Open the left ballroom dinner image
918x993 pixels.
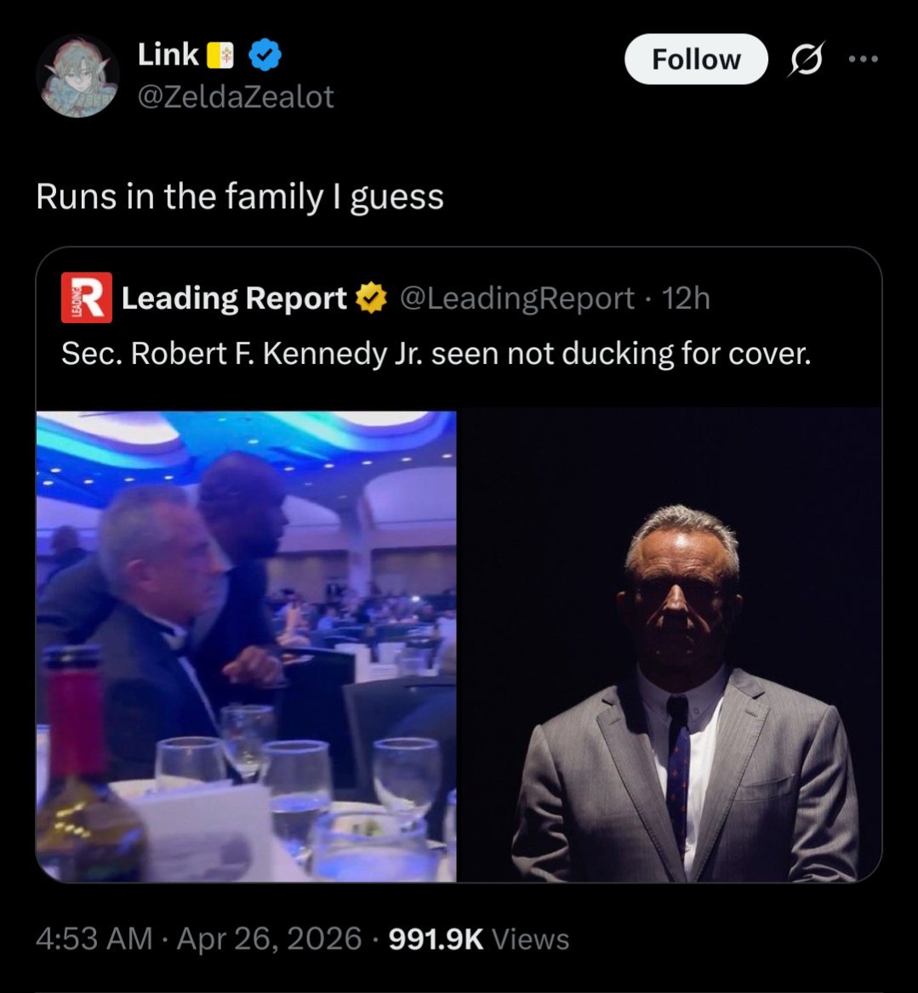coord(246,646)
